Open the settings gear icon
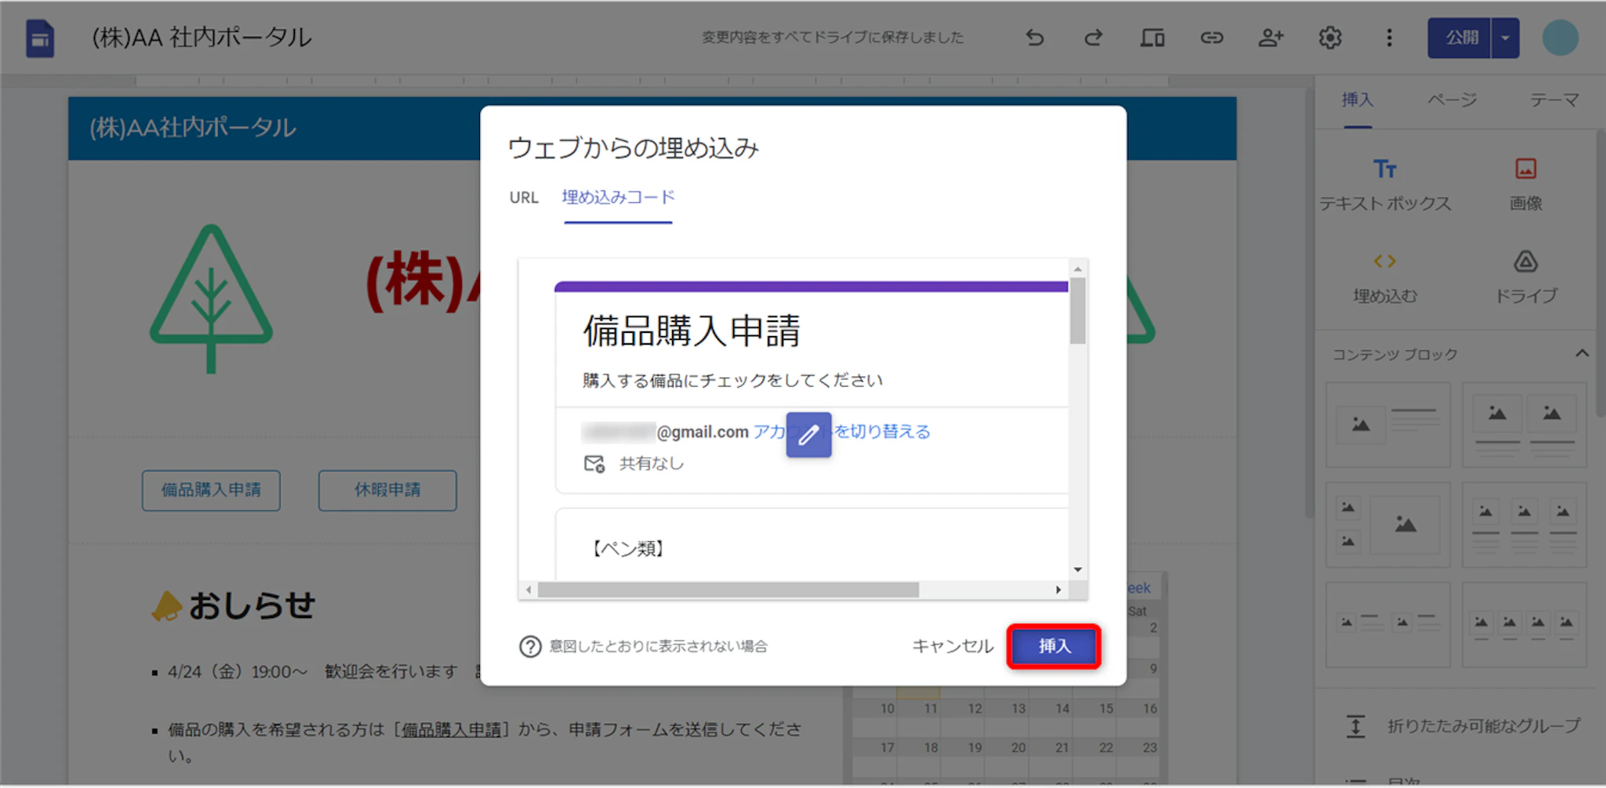 coord(1330,38)
